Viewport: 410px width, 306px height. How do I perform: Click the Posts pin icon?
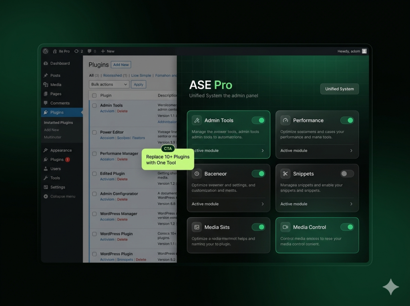pyautogui.click(x=46, y=75)
